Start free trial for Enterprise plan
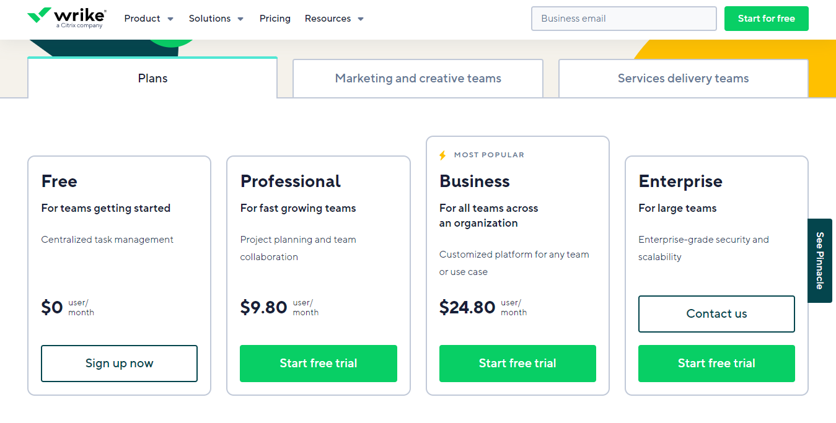This screenshot has width=836, height=423. [716, 364]
